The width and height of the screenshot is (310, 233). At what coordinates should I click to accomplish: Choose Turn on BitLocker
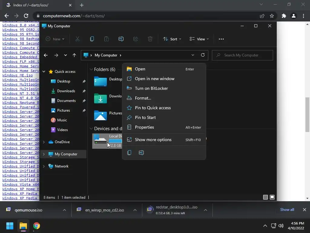[164, 88]
